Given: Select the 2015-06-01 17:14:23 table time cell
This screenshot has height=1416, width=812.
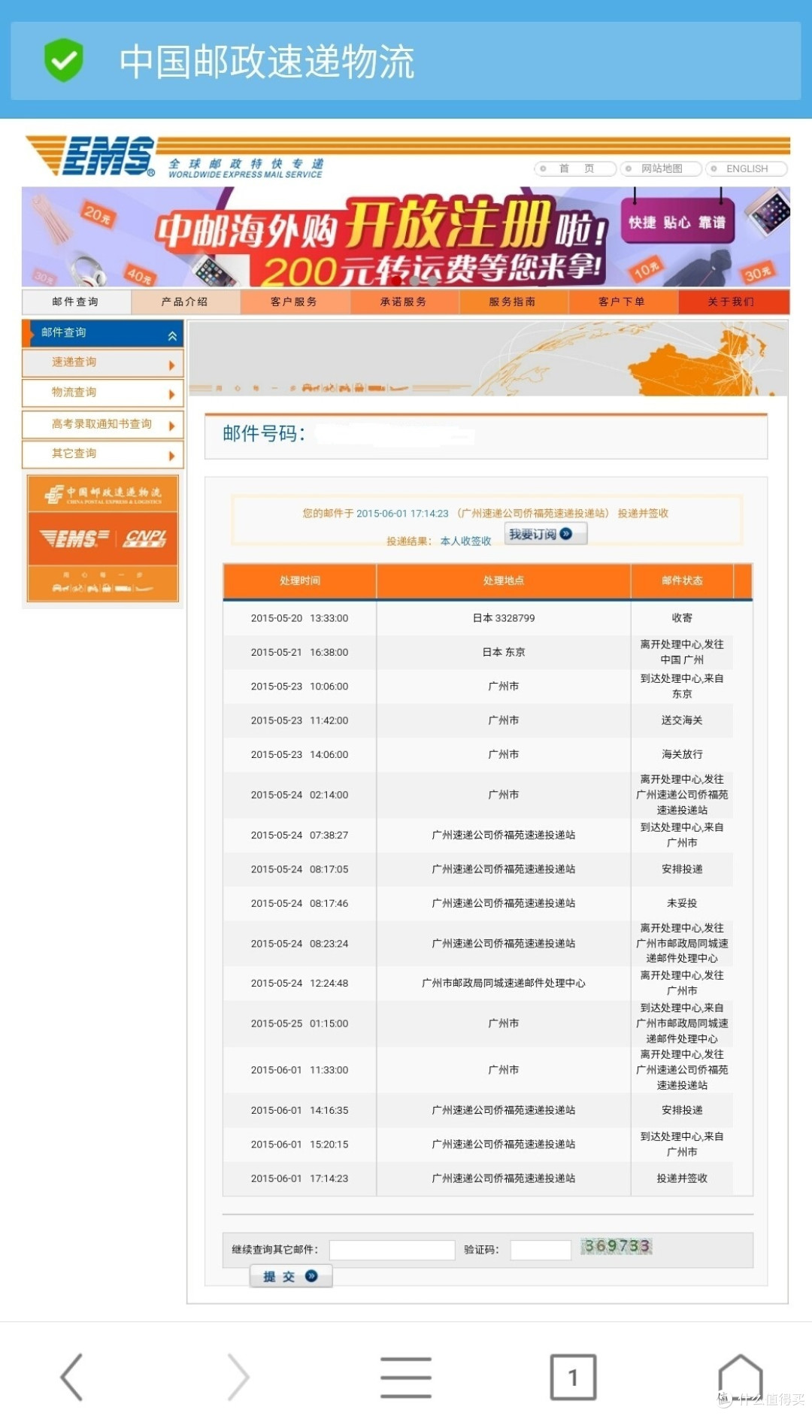Looking at the screenshot, I should click(x=300, y=1178).
